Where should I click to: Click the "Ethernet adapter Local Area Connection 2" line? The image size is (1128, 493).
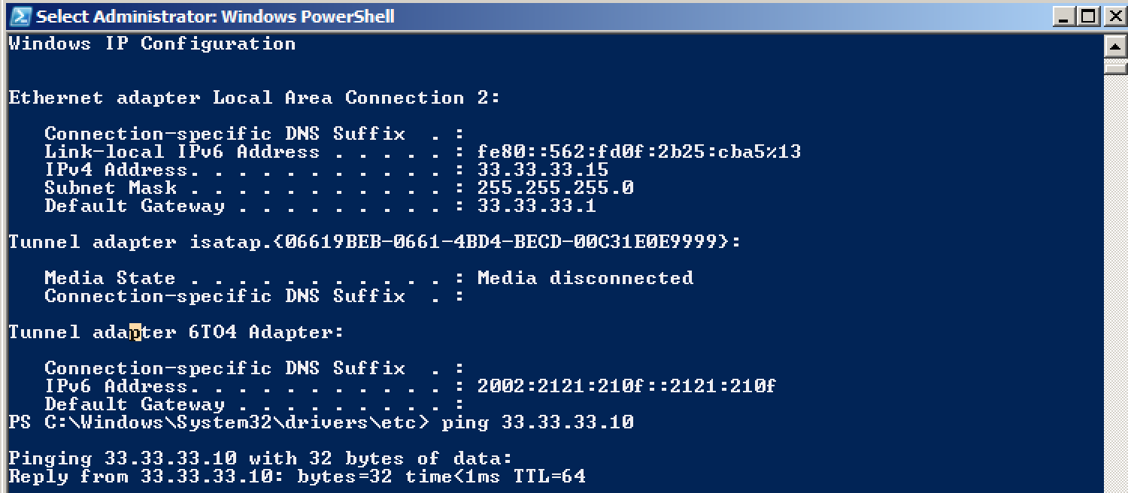click(x=254, y=98)
